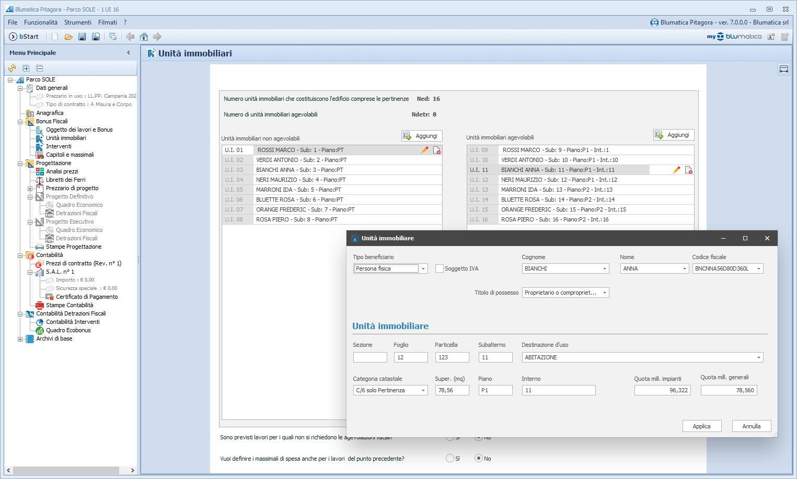The width and height of the screenshot is (797, 479).
Task: Click the fit-width icon at page top right
Action: [784, 69]
